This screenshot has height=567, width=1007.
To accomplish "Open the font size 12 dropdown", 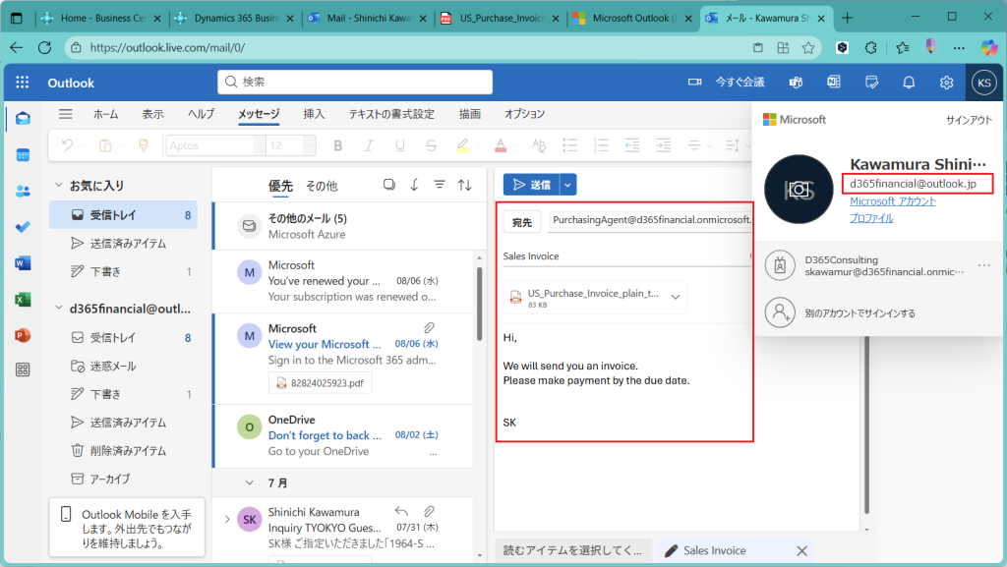I will (x=309, y=145).
